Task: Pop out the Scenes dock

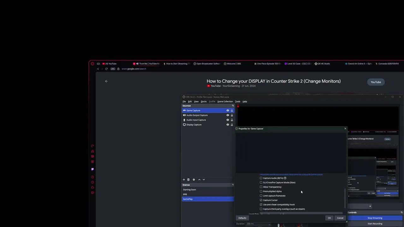Action: click(x=233, y=185)
